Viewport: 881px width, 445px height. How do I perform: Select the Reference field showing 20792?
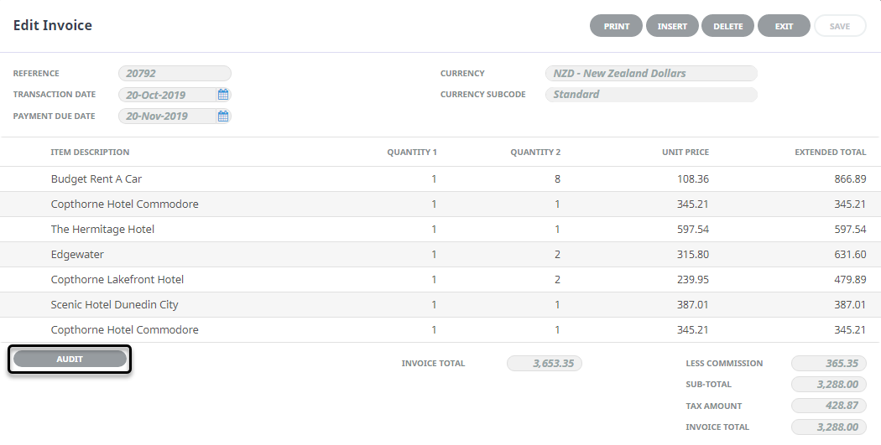175,73
